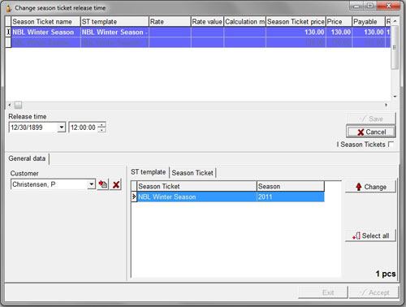Increase release time with up spinner arrow
Screen dimensions: 406x307
pyautogui.click(x=102, y=125)
